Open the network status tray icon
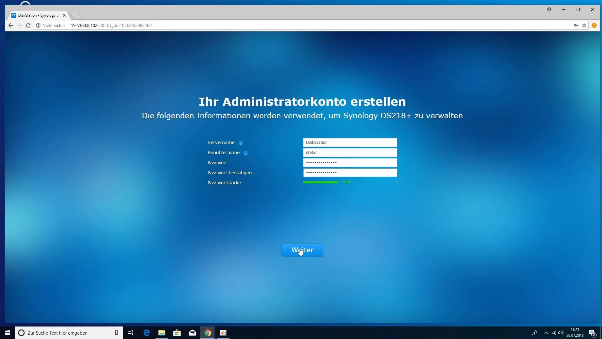602x339 pixels. [x=554, y=333]
